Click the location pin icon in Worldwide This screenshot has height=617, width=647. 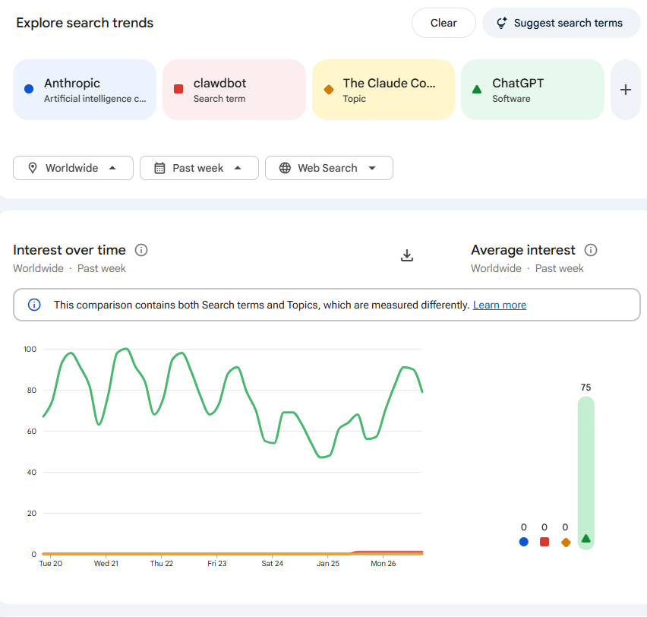click(33, 168)
